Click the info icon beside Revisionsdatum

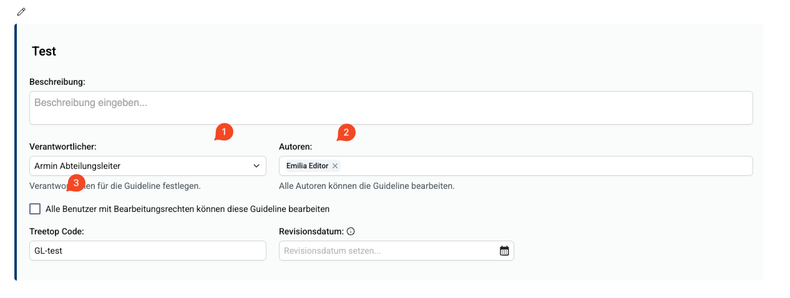[x=351, y=231]
